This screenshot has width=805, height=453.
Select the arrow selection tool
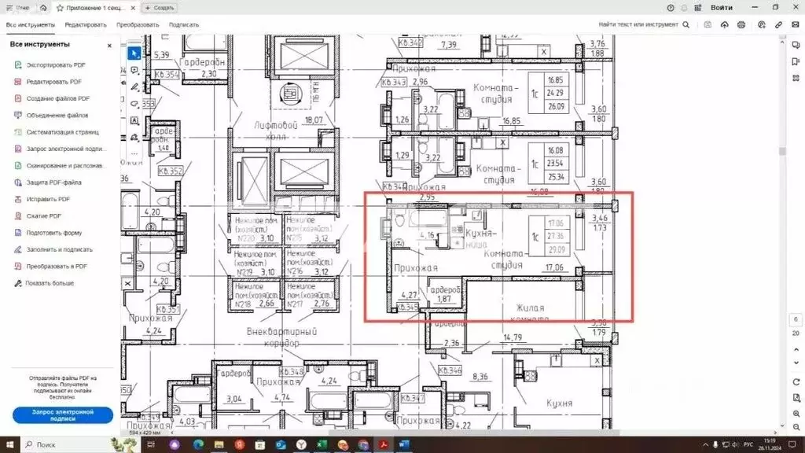pos(134,53)
